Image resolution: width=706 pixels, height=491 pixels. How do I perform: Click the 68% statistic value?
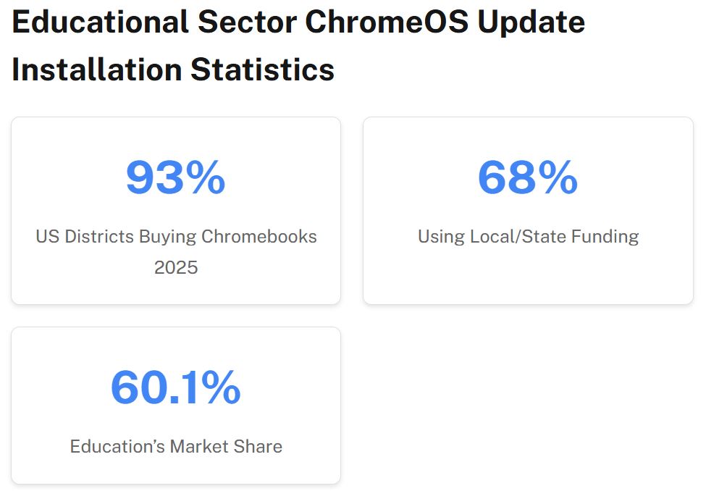tap(527, 177)
